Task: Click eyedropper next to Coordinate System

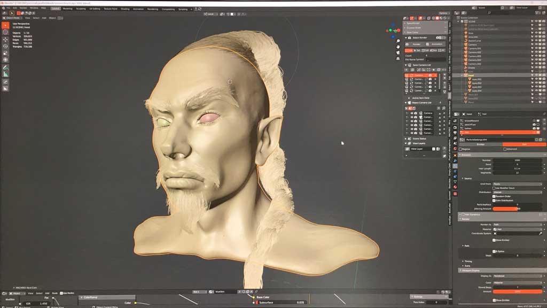Action: point(541,233)
